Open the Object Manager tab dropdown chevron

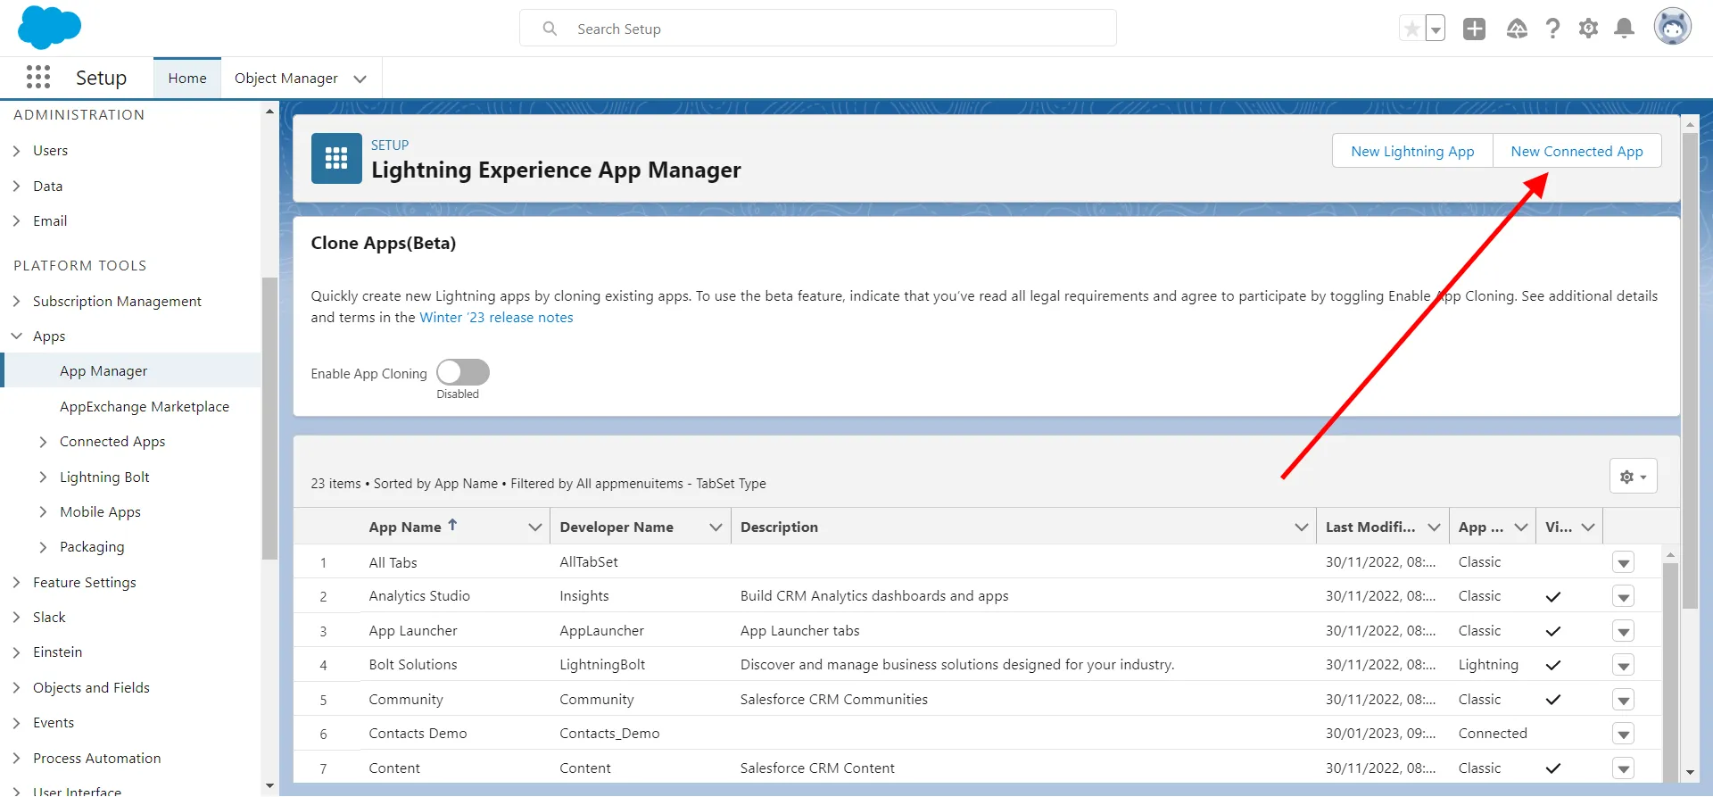[360, 79]
